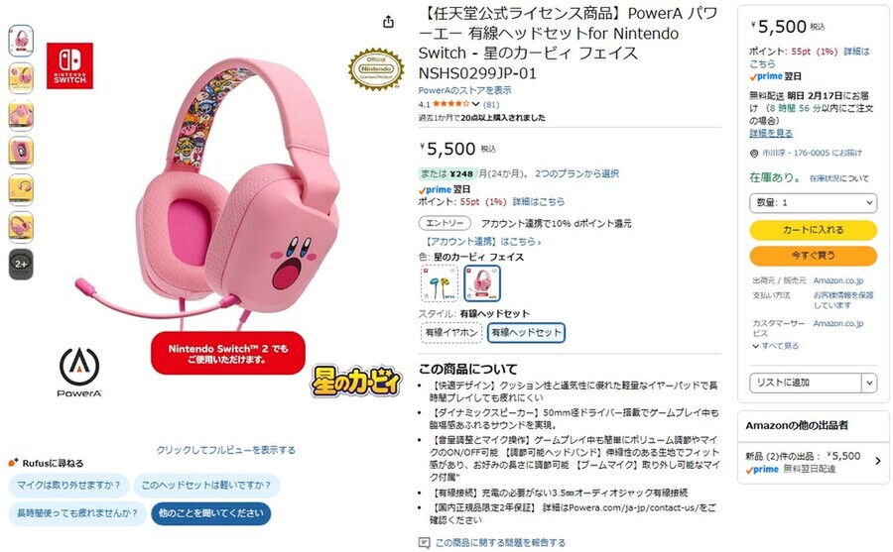
Task: Select the first headset thumbnail image
Action: click(x=21, y=41)
